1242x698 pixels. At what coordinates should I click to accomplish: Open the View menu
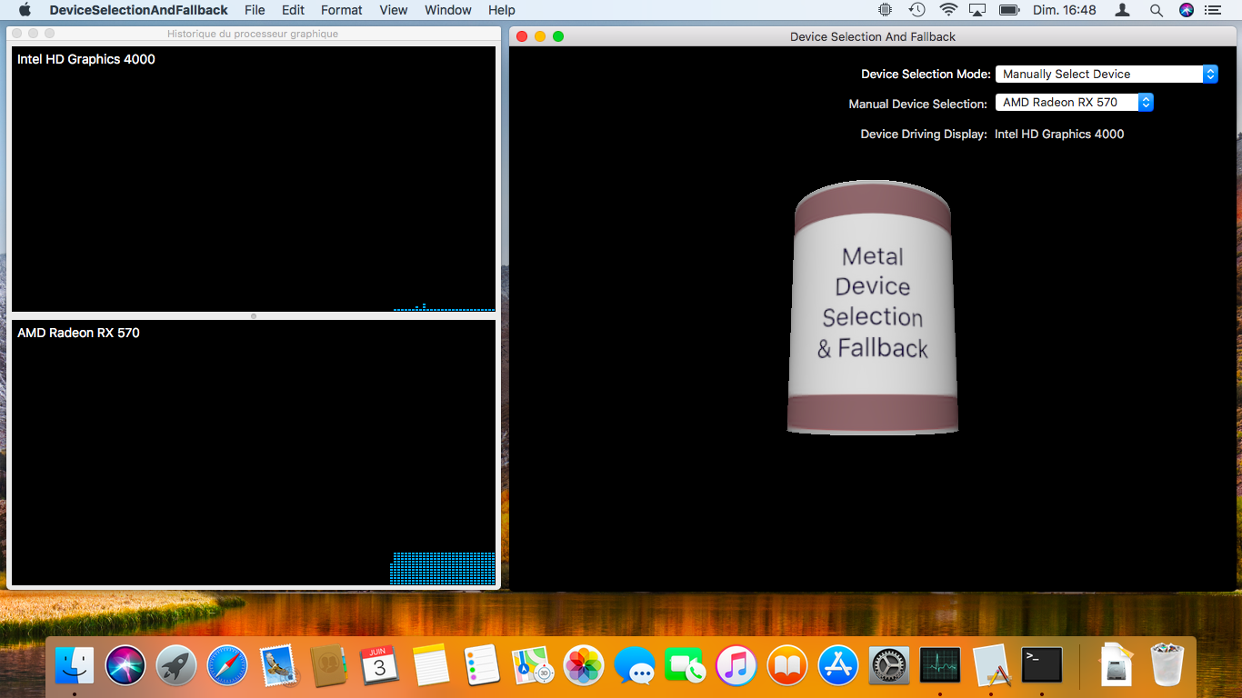(394, 10)
